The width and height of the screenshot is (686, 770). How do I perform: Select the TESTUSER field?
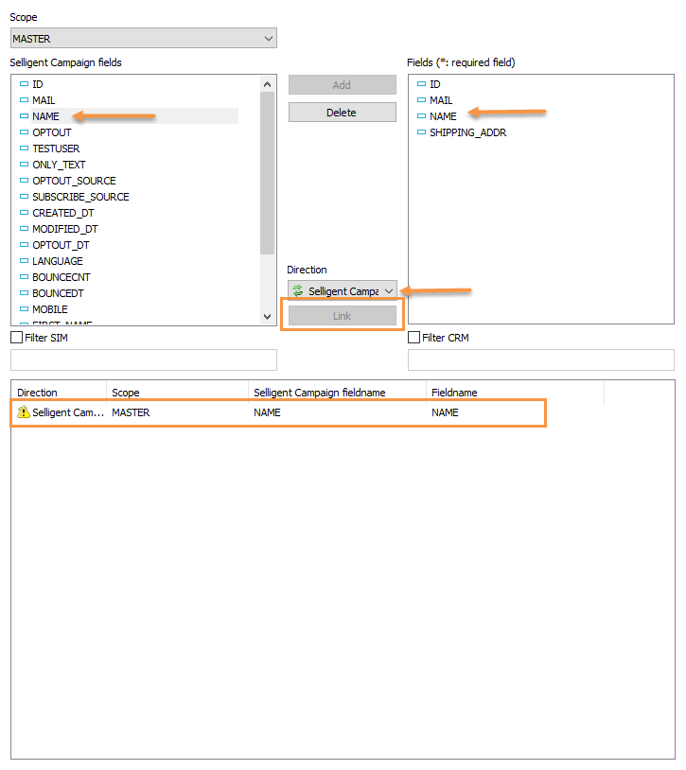56,149
